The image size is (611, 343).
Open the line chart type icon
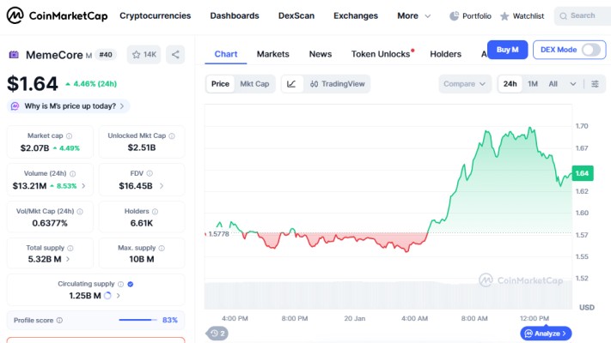[x=291, y=84]
